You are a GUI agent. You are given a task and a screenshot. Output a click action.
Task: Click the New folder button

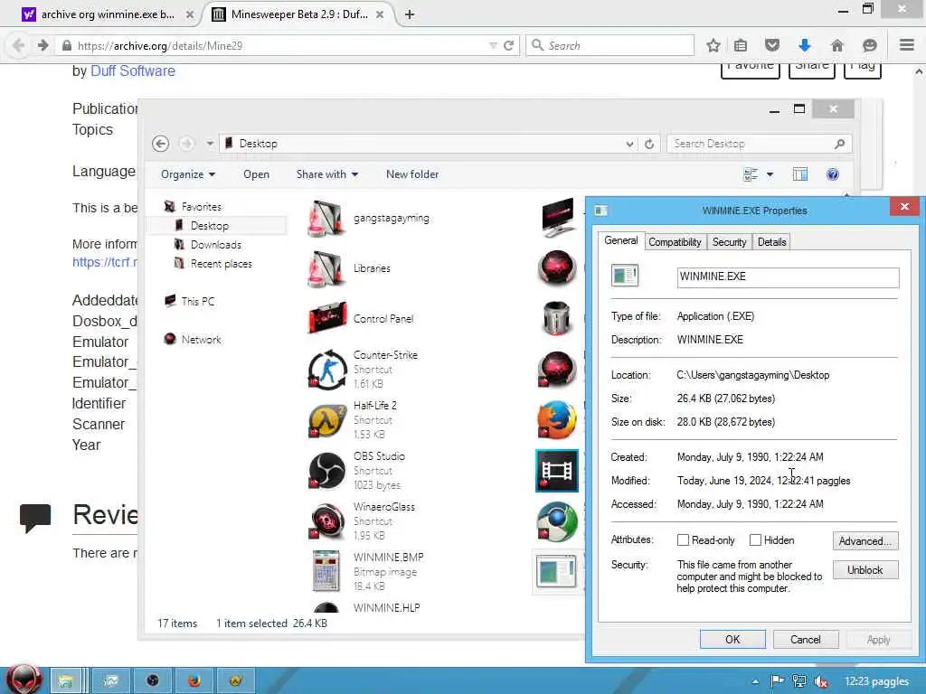coord(412,174)
